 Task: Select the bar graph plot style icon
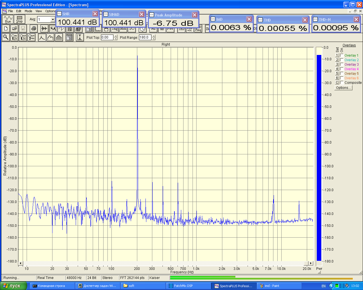(x=59, y=37)
